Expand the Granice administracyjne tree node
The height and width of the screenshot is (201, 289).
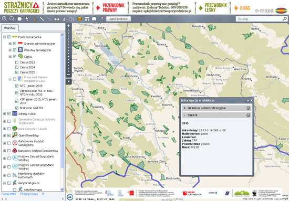(x=10, y=44)
